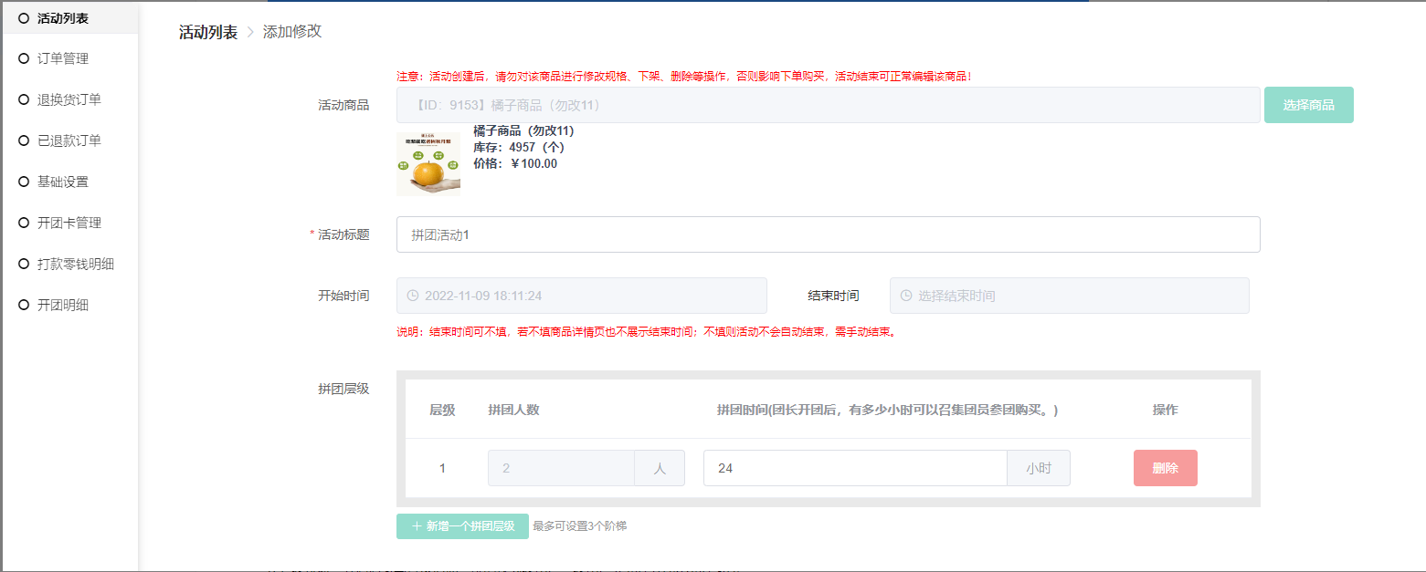The width and height of the screenshot is (1426, 572).
Task: Click the plus icon on 新增一个拼团层级
Action: coord(417,526)
